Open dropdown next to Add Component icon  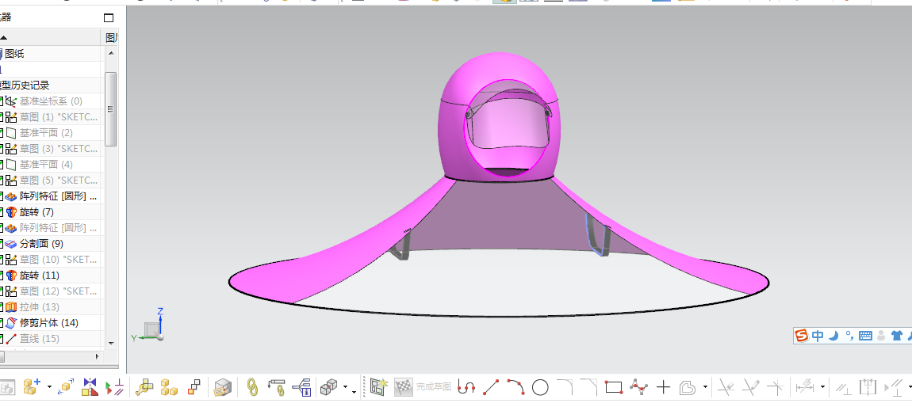coord(49,387)
